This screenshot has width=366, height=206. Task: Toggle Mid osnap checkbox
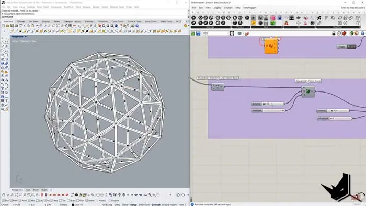tap(29, 201)
